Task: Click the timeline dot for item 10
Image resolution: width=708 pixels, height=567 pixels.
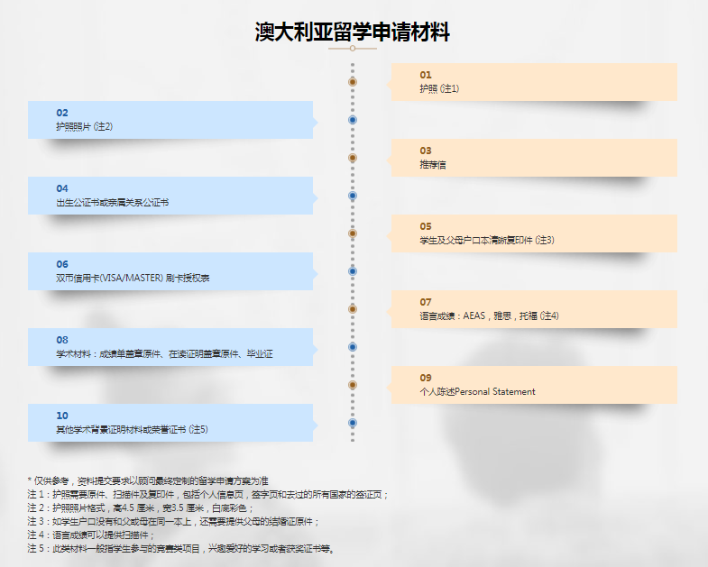Action: point(353,423)
